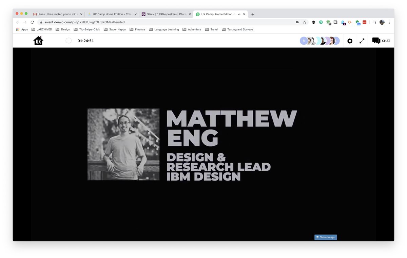The image size is (407, 258).
Task: Click the UX house logo
Action: click(38, 41)
